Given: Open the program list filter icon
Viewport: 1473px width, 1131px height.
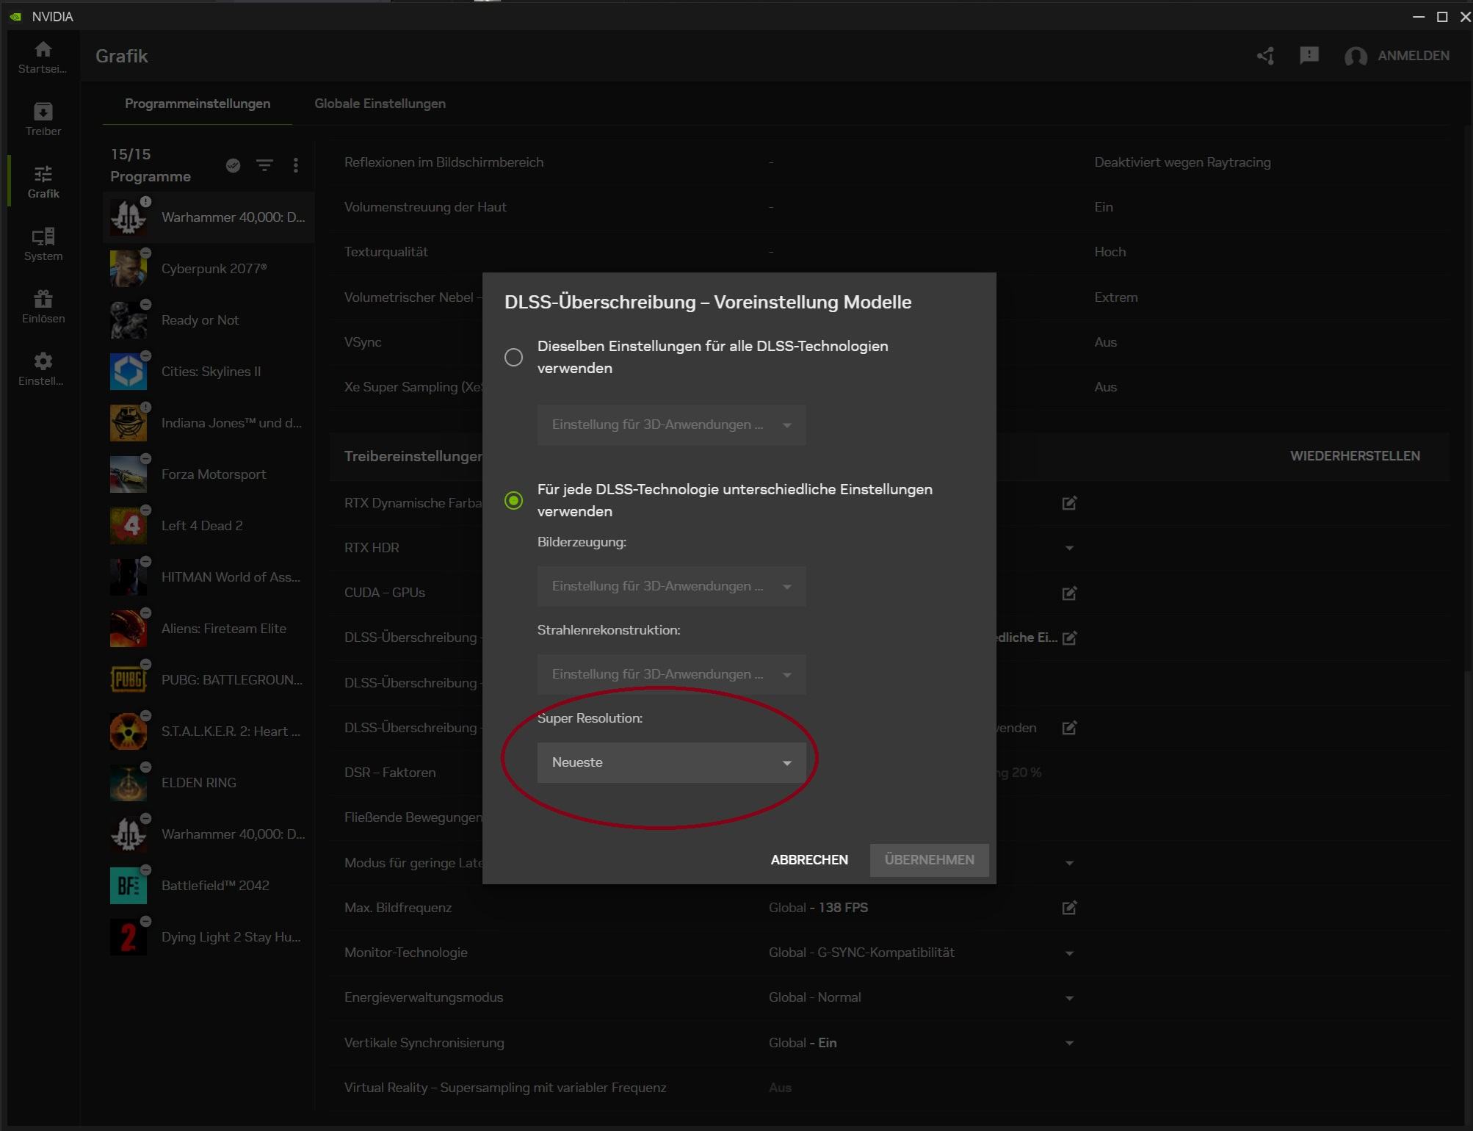Looking at the screenshot, I should tap(264, 165).
